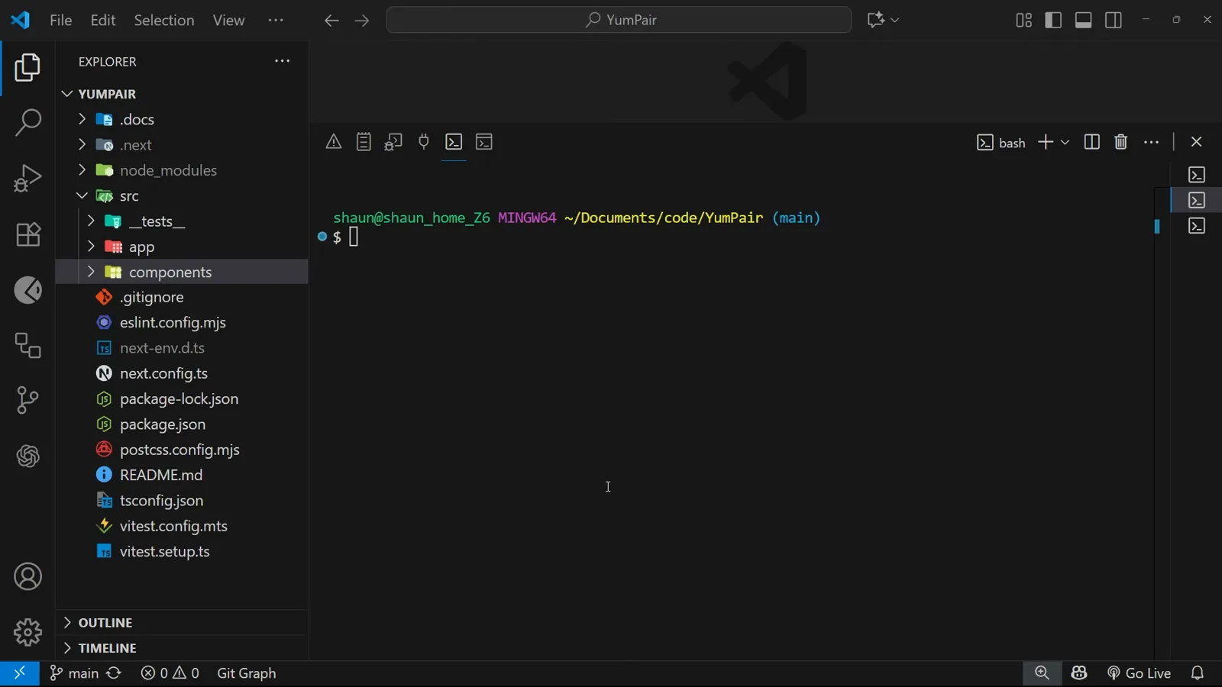The width and height of the screenshot is (1222, 687).
Task: Open the Search view in activity bar
Action: (x=28, y=122)
